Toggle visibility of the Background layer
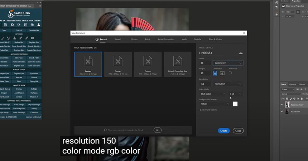This screenshot has height=161, width=308. [x=282, y=111]
